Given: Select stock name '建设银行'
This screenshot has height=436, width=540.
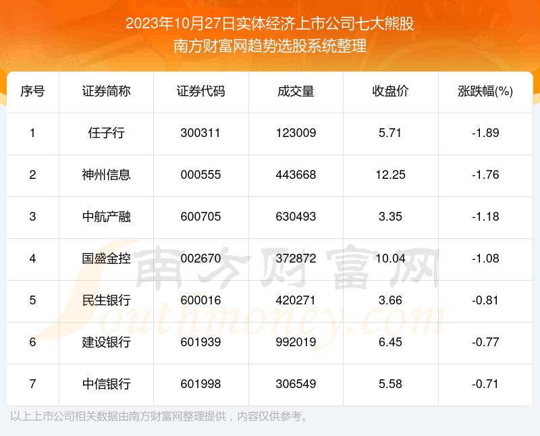Looking at the screenshot, I should click(106, 342).
